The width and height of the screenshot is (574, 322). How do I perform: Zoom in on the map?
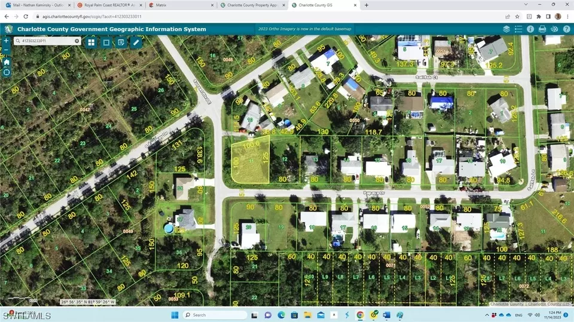click(6, 41)
